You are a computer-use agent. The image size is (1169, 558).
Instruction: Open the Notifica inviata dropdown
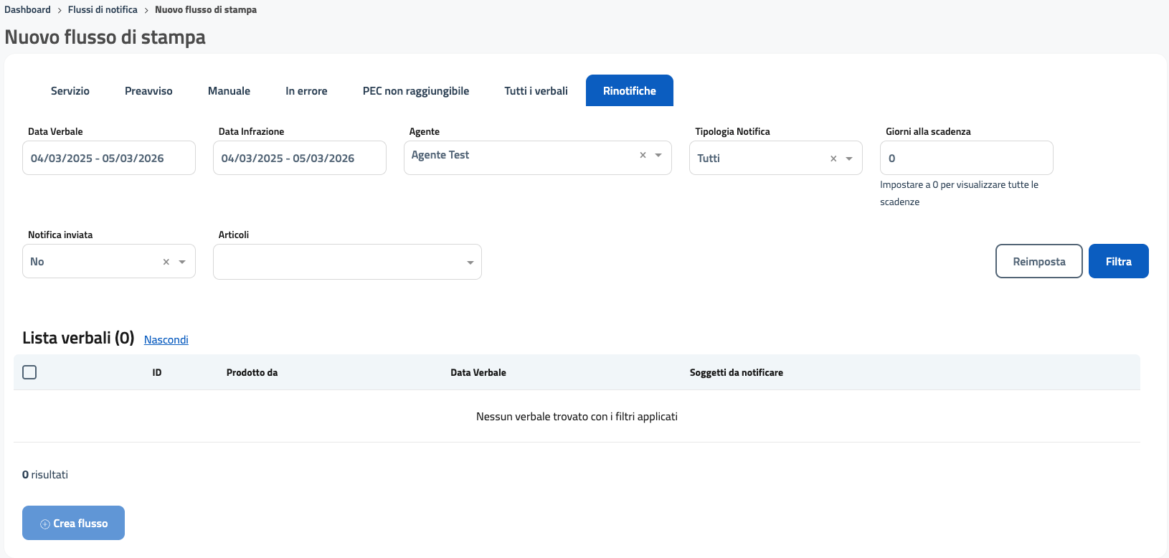tap(182, 262)
